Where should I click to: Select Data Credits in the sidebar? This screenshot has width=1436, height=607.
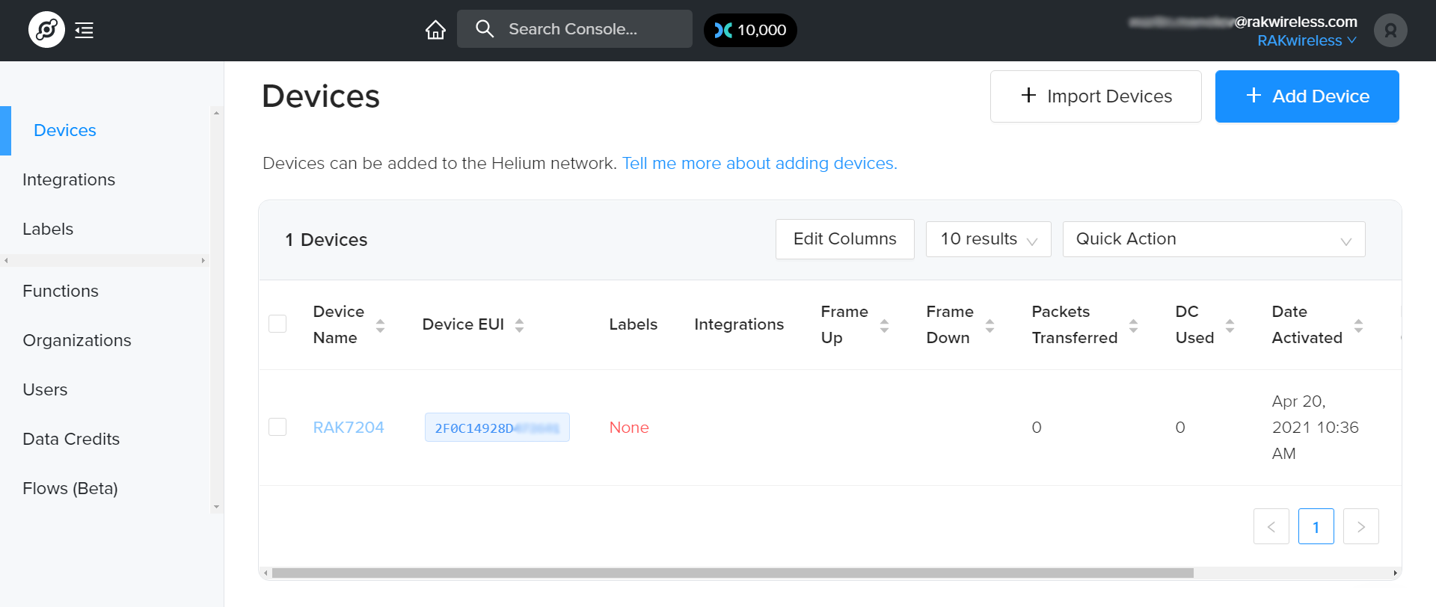[71, 440]
